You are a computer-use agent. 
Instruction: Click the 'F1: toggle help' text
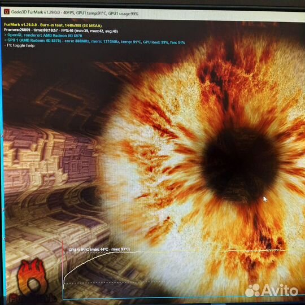(x=19, y=46)
